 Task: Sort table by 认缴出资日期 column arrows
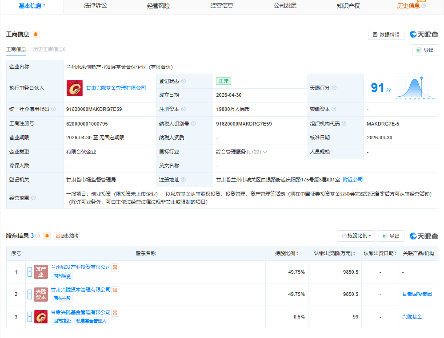click(396, 254)
